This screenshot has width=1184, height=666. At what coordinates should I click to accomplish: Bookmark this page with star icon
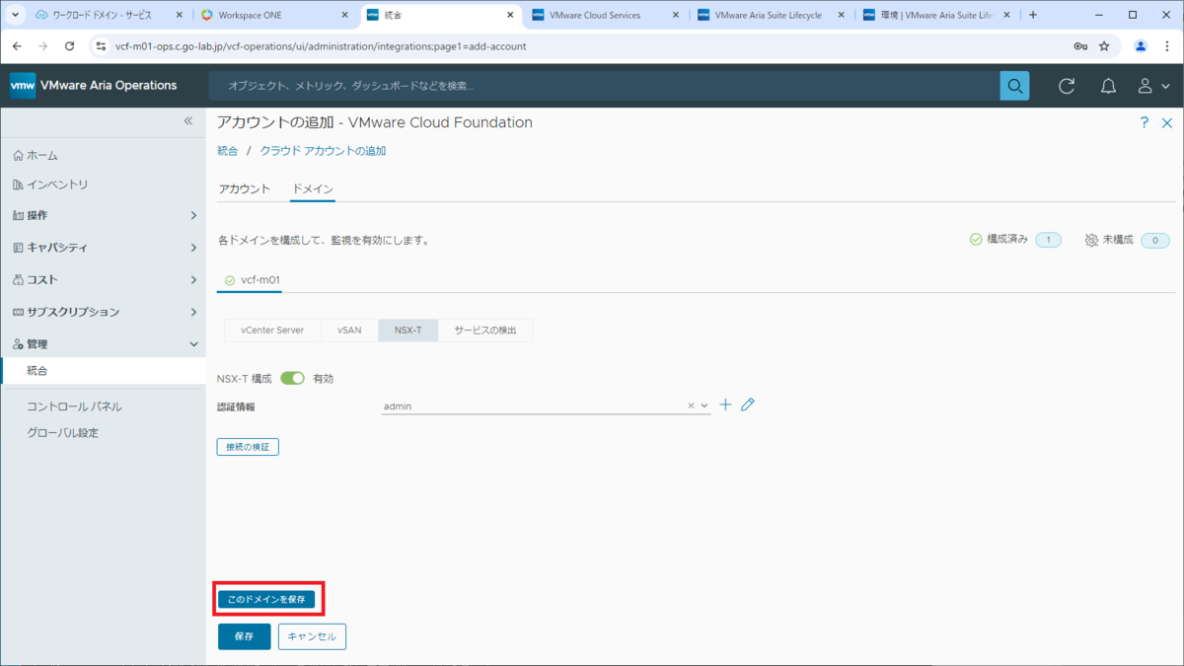tap(1104, 46)
